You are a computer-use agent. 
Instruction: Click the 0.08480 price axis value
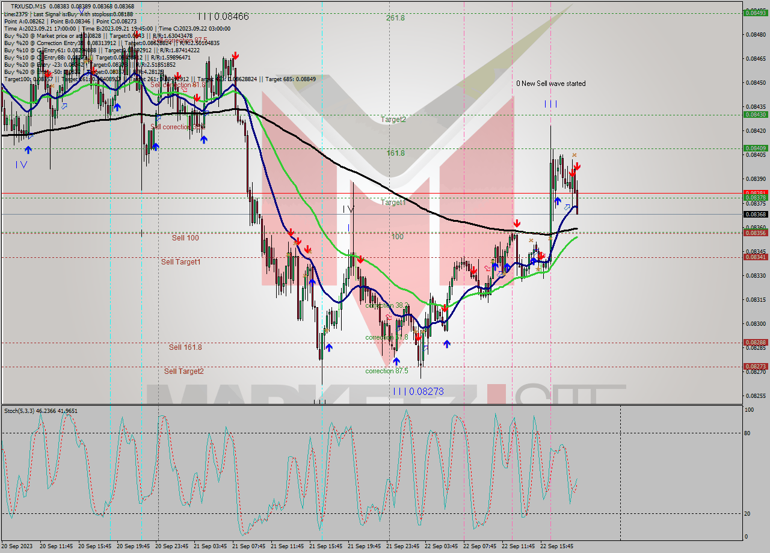(x=756, y=34)
